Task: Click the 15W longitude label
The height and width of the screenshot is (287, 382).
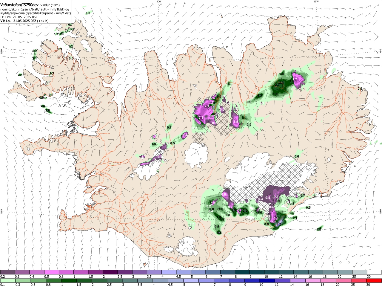Action: 316,1
